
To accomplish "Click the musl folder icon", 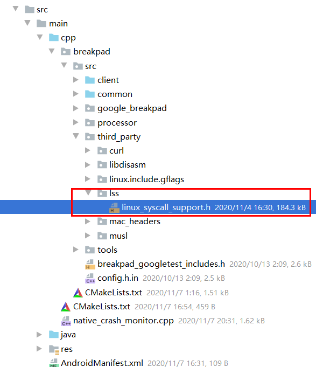I will click(x=102, y=236).
